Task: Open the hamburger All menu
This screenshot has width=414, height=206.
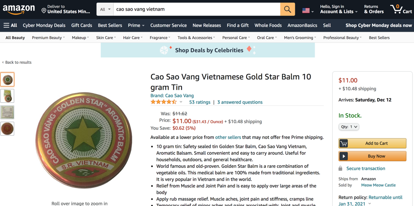Action: click(x=10, y=26)
